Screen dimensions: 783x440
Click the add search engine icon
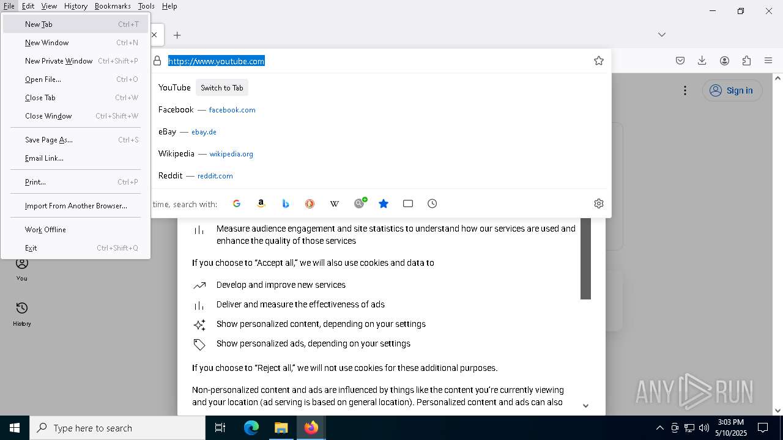pyautogui.click(x=360, y=203)
